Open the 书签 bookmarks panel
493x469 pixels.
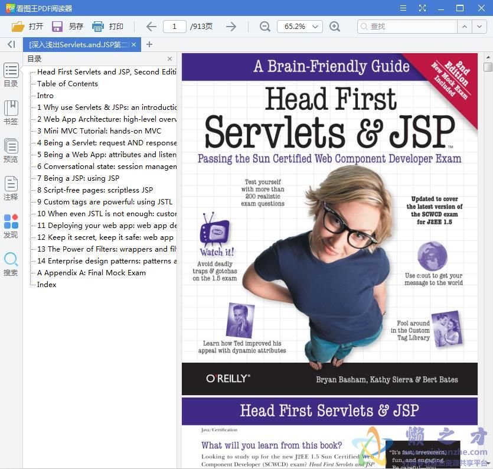pos(11,113)
